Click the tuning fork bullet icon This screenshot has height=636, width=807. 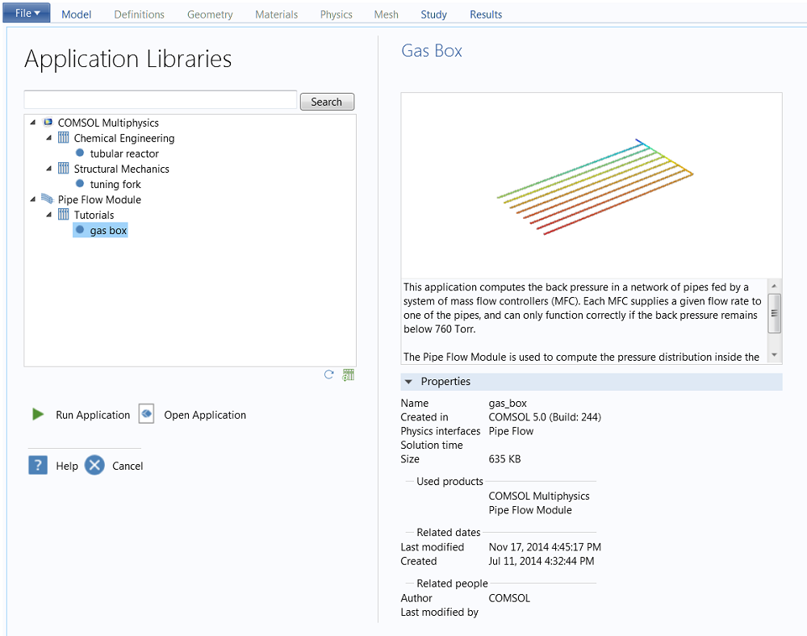(x=80, y=184)
